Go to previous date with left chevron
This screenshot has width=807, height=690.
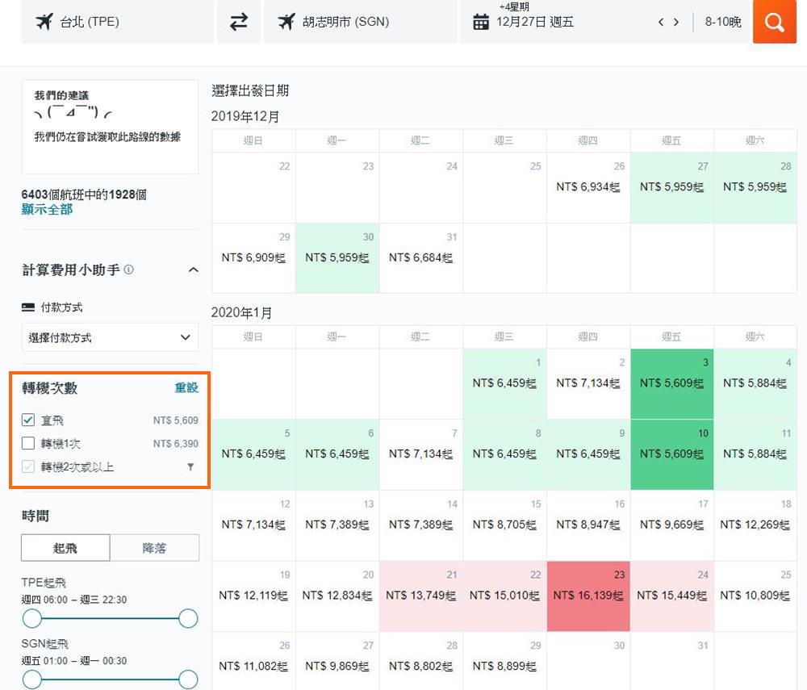(661, 22)
